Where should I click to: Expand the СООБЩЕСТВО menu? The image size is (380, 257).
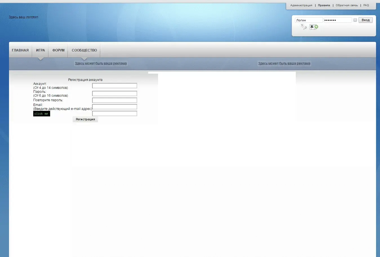coord(84,50)
